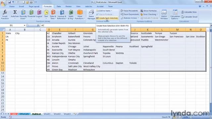The height and width of the screenshot is (119, 212).
Task: Toggle Show Formulas
Action: coord(148,11)
